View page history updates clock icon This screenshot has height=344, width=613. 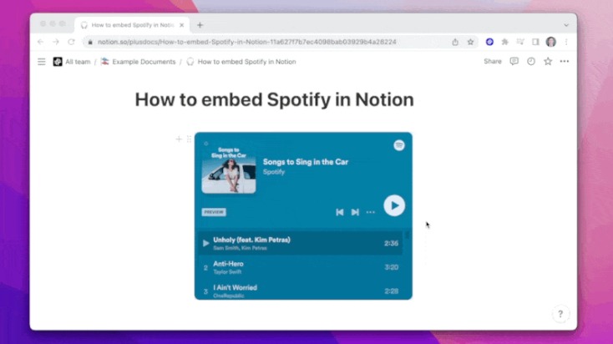pos(531,62)
